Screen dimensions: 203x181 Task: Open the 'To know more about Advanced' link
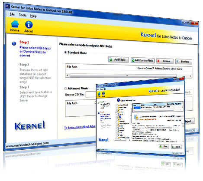click(80, 127)
